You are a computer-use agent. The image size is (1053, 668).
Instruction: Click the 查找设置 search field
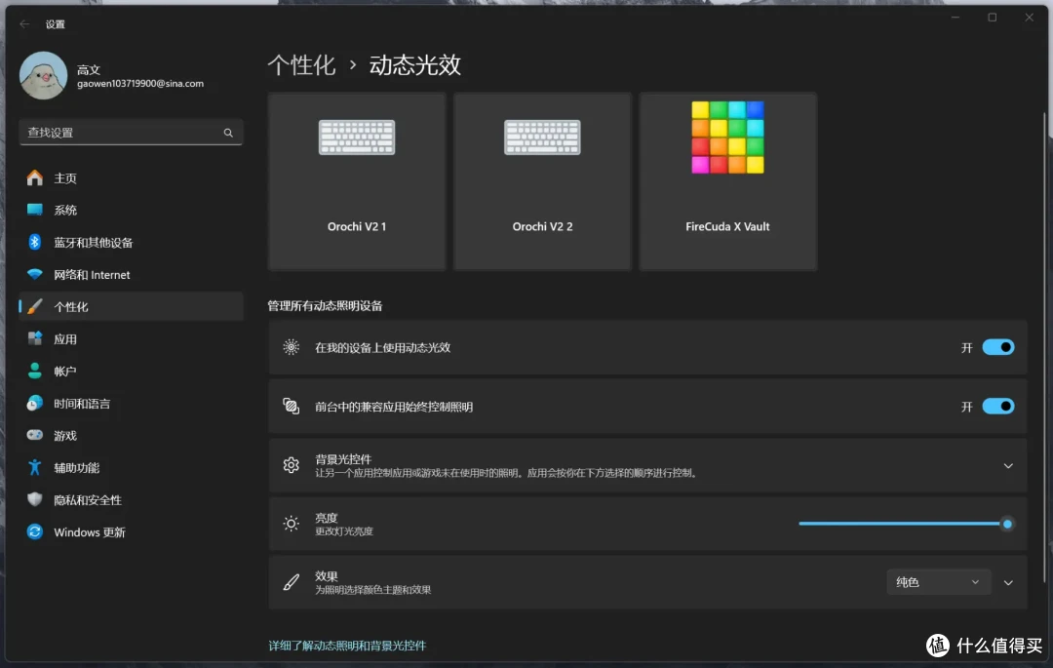point(131,133)
